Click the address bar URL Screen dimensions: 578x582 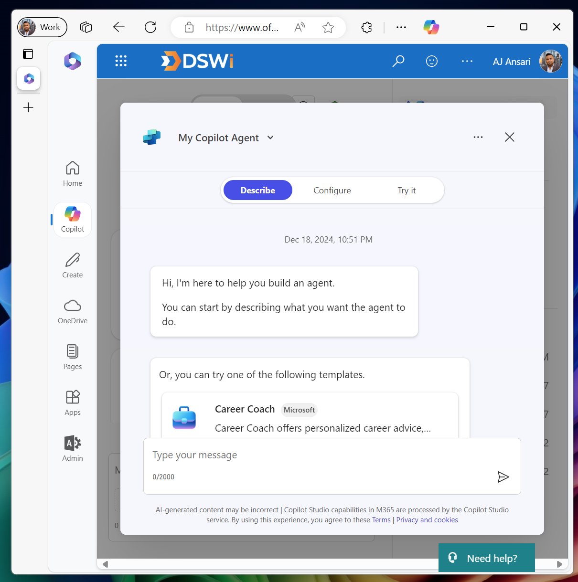click(242, 27)
